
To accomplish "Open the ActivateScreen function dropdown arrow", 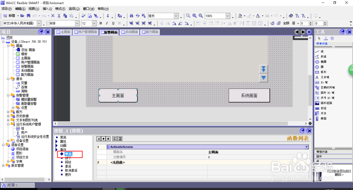I will tap(306, 147).
